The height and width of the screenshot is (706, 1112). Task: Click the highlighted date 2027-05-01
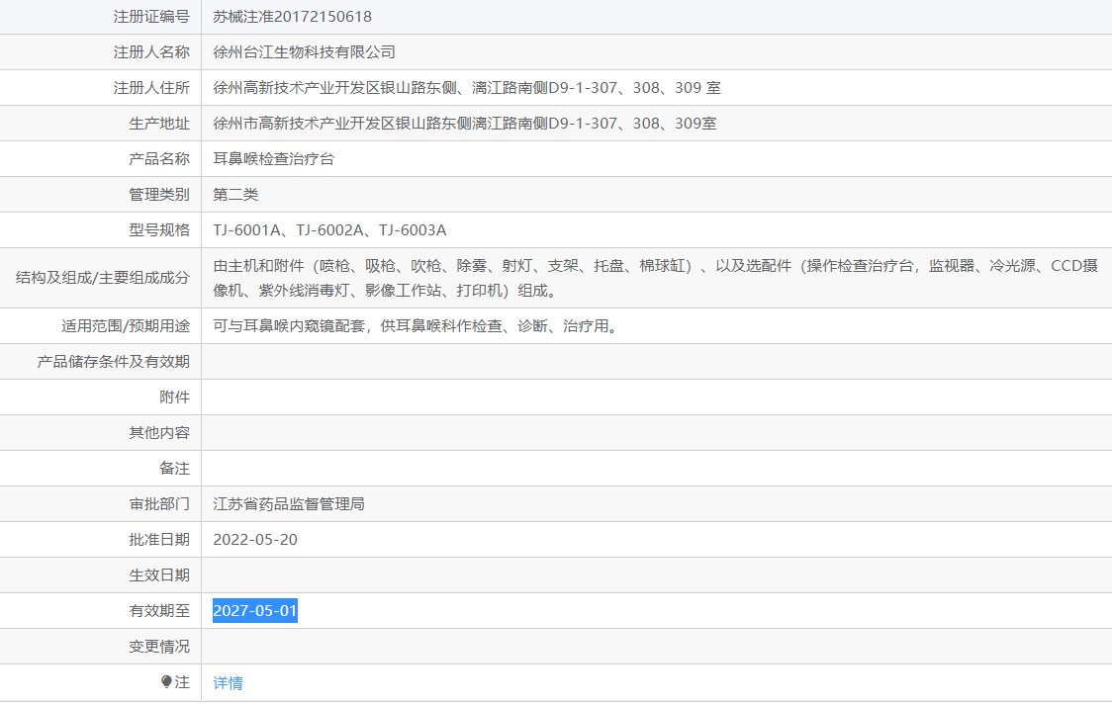255,610
